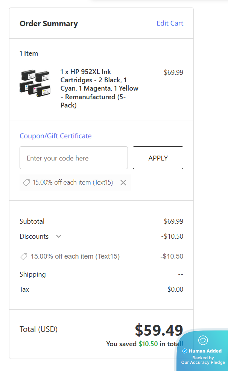Click the circular shield icon on badge

[203, 340]
